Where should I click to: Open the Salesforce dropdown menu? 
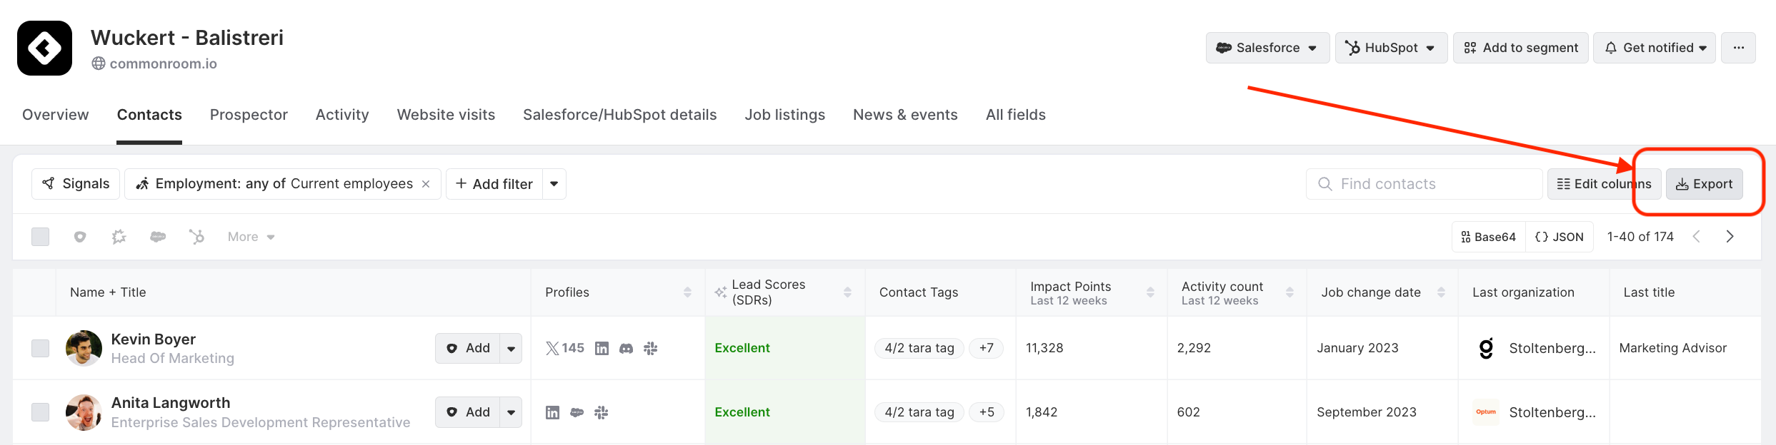(1267, 48)
